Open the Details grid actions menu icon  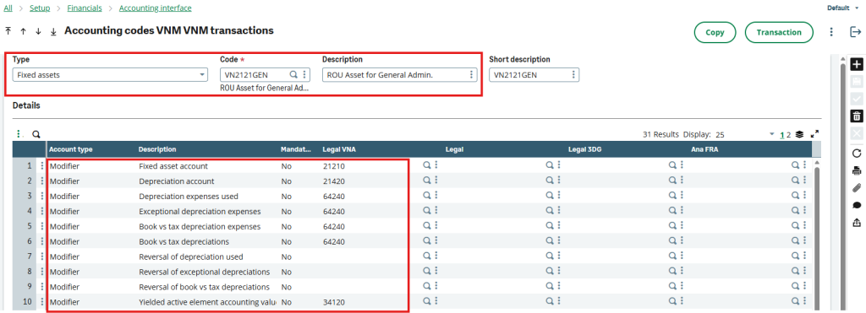[x=19, y=134]
